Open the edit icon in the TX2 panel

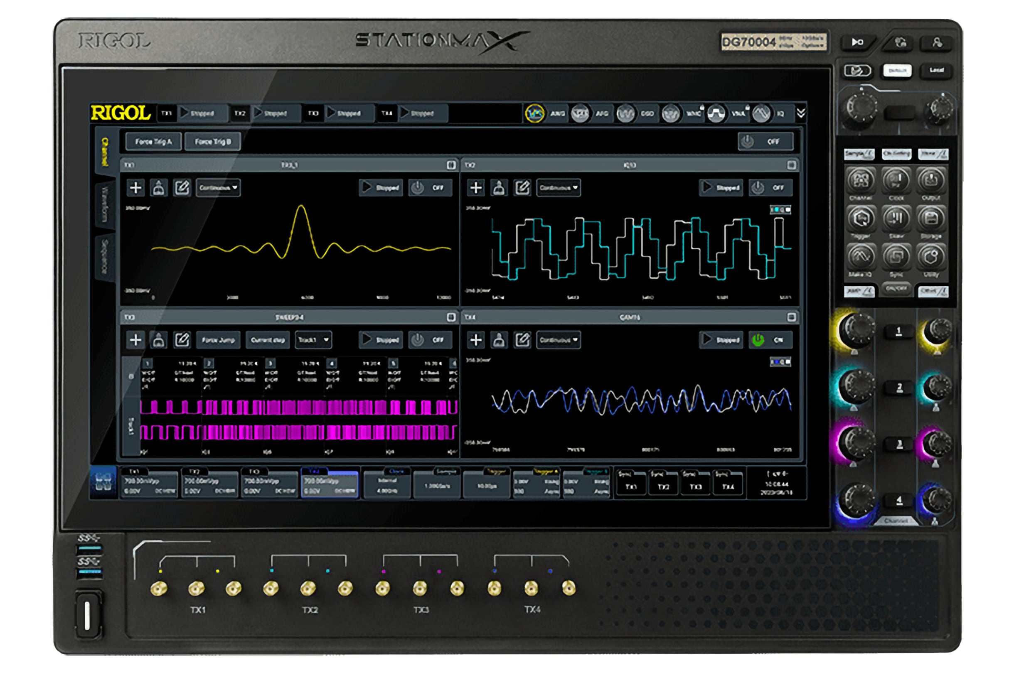[x=522, y=187]
